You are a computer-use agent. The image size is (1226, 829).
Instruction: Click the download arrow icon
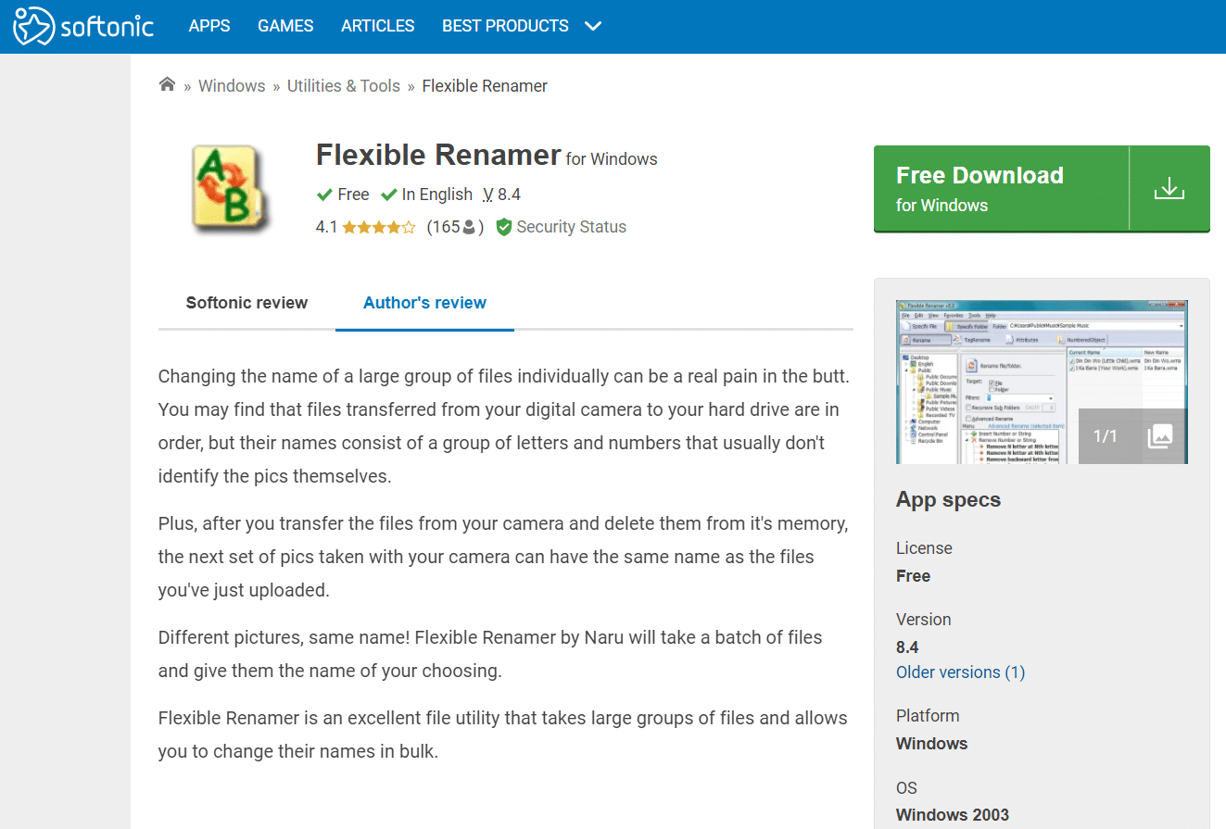pyautogui.click(x=1169, y=189)
